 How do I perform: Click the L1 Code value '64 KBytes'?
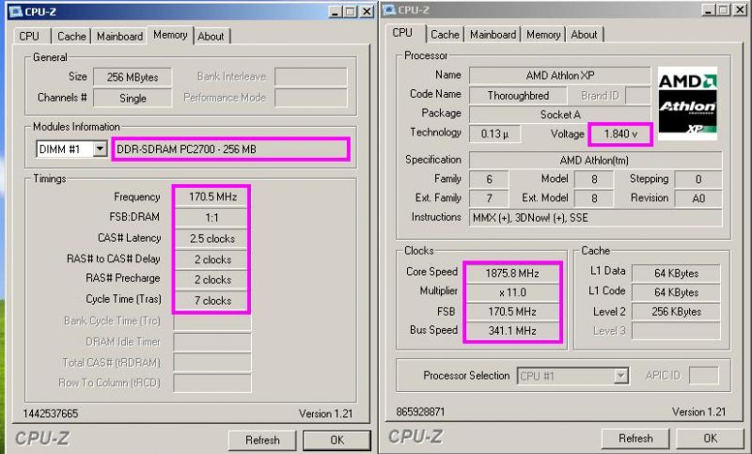(x=676, y=292)
